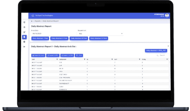Click the From Date input field
Image resolution: width=190 pixels, height=111 pixels.
tap(54, 34)
